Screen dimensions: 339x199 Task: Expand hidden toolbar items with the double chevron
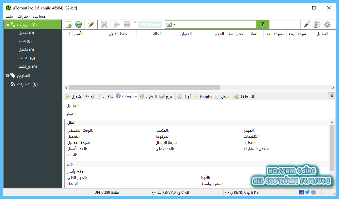pos(135,22)
